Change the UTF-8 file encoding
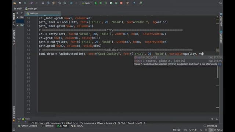Viewport: 235px width, 132px height. 193,130
